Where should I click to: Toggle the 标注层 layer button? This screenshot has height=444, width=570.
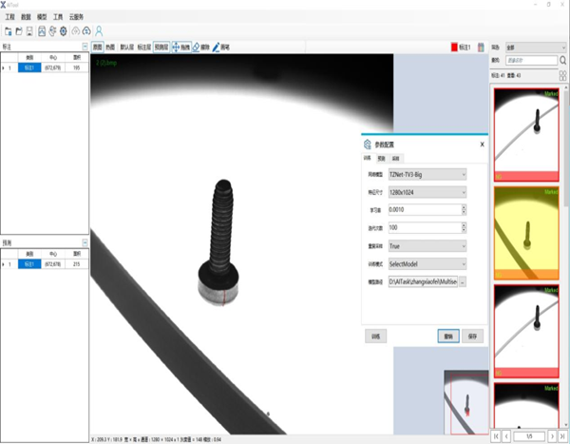142,46
